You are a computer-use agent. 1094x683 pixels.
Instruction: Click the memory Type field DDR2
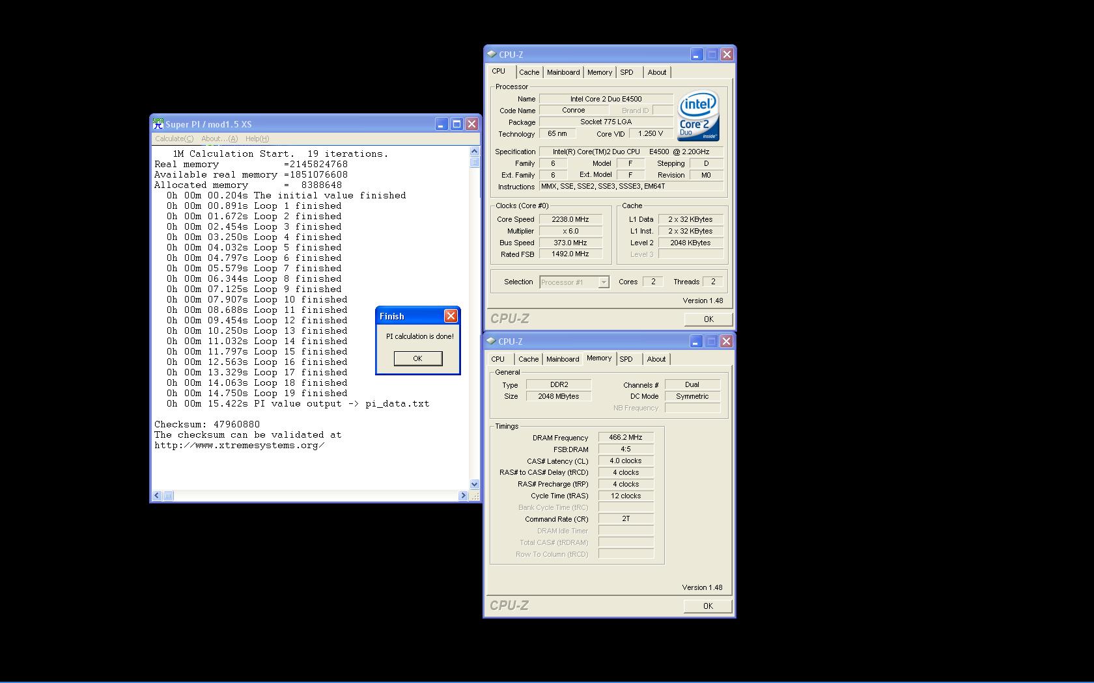559,384
